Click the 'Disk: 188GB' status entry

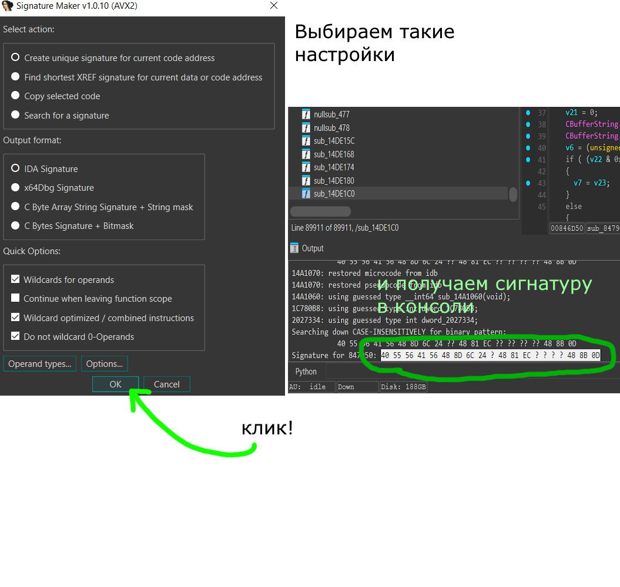(x=404, y=387)
